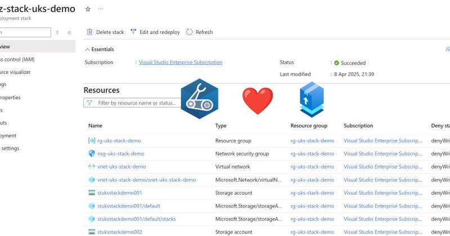Image resolution: width=450 pixels, height=236 pixels.
Task: Click the stuksstackdemo001/default/stacks cube icon
Action: coord(92,219)
